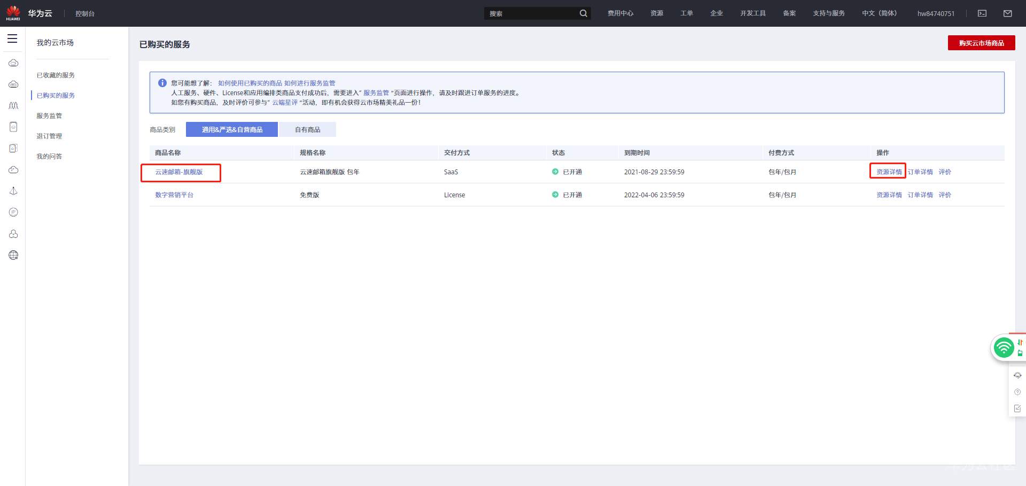Click the second cloud disk sidebar icon
Image resolution: width=1026 pixels, height=486 pixels.
pos(13,84)
